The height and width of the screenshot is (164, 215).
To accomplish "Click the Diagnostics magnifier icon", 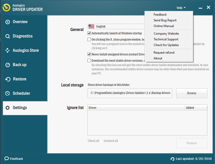I will coord(8,36).
